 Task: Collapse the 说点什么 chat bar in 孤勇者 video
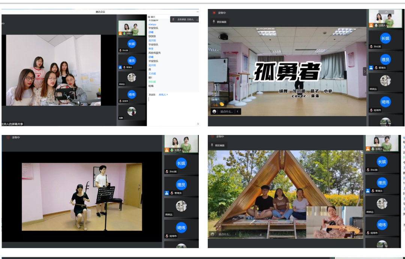click(x=237, y=111)
